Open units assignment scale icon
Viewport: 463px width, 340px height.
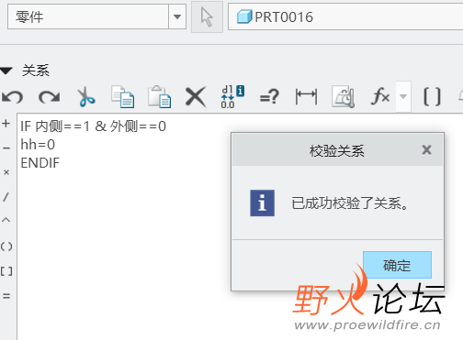[344, 96]
